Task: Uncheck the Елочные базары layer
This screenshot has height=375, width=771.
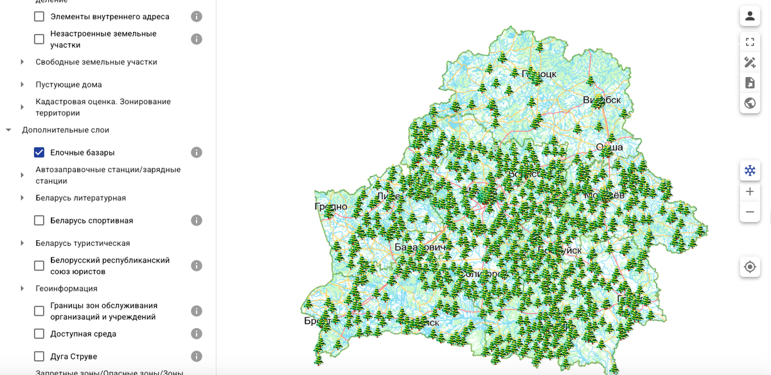Action: pos(39,152)
